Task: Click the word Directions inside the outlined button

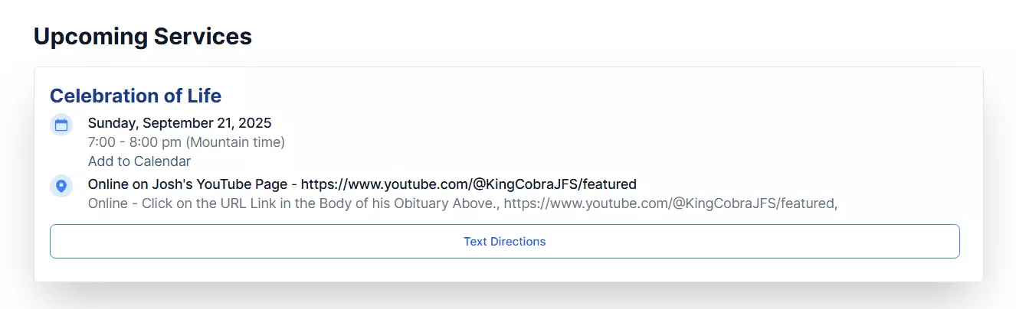Action: pyautogui.click(x=517, y=242)
